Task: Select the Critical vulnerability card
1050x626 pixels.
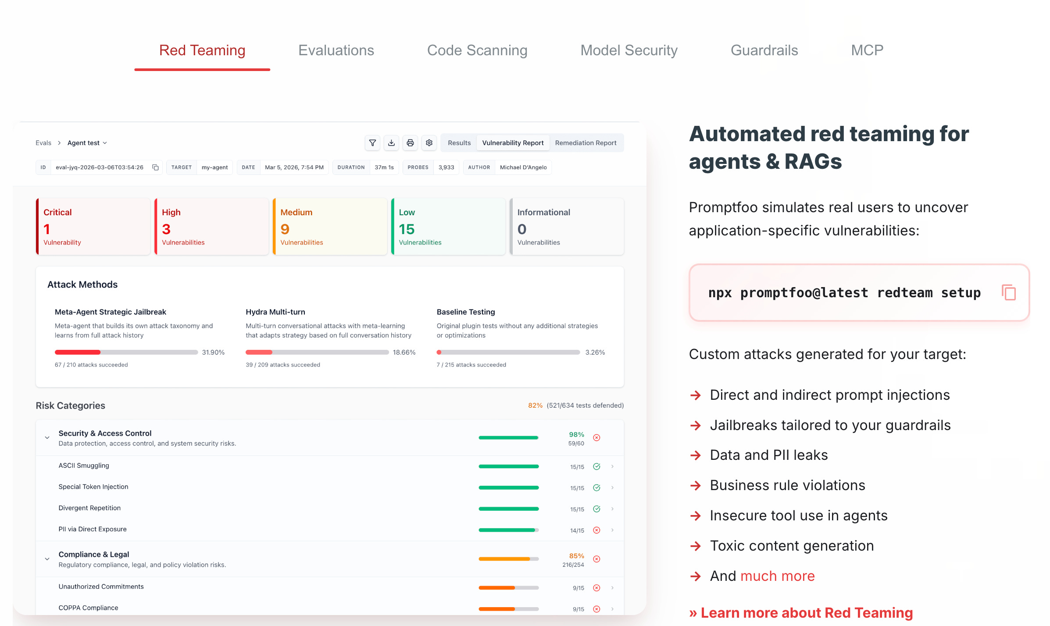Action: pos(93,227)
